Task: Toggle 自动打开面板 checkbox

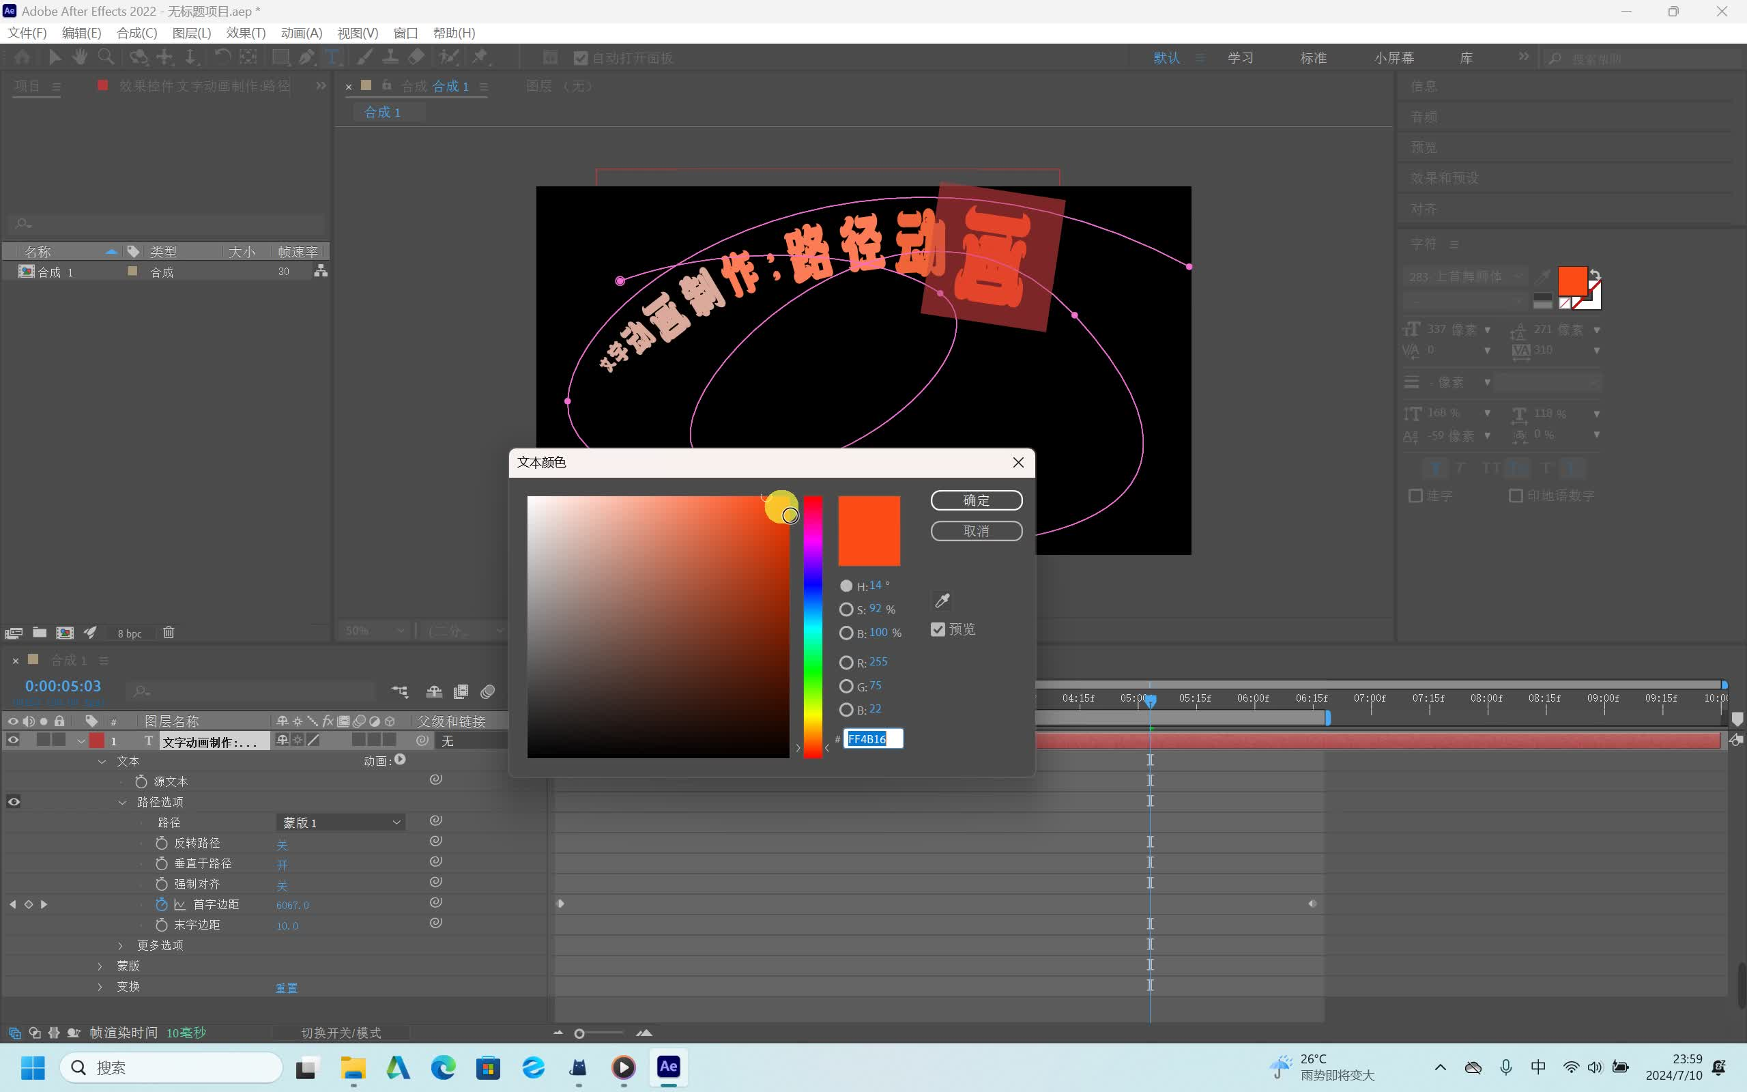Action: [x=581, y=58]
